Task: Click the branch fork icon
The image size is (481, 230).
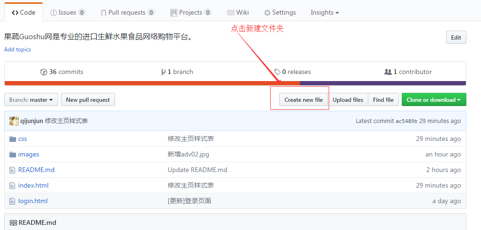Action: tap(163, 72)
